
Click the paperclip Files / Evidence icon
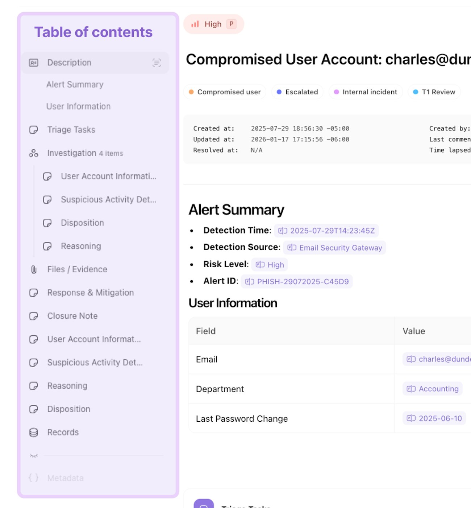tap(34, 269)
